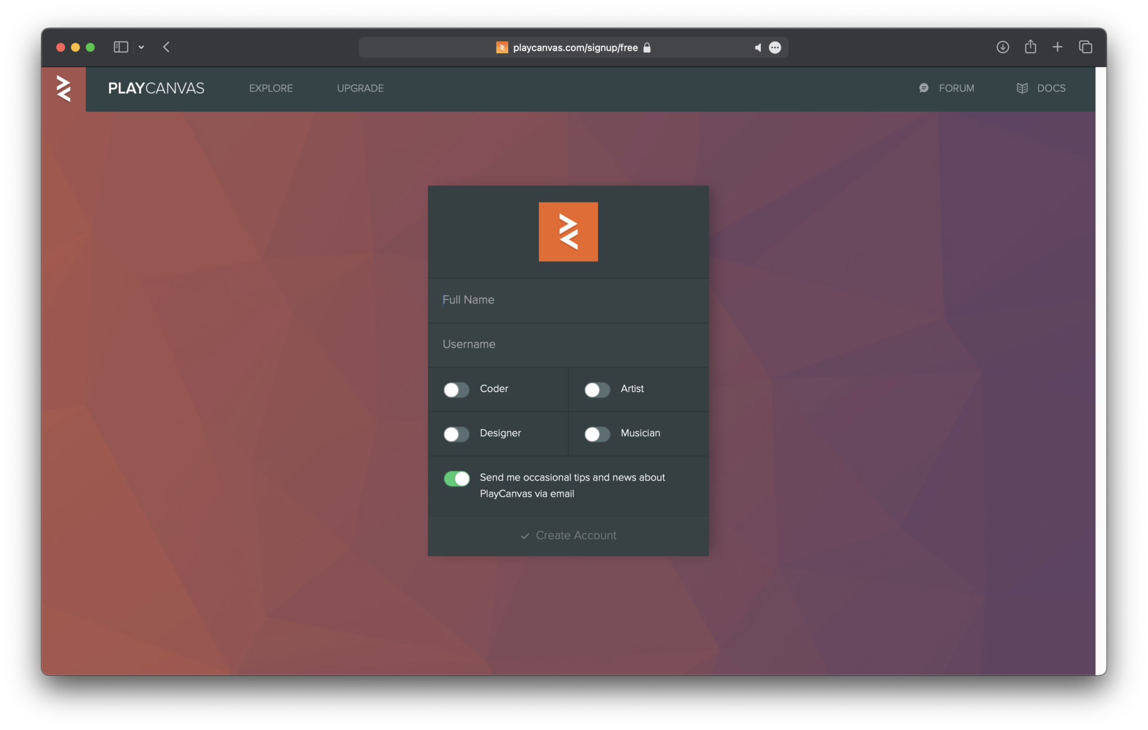Toggle the Safari sidebar icon
The image size is (1148, 730).
click(x=121, y=47)
